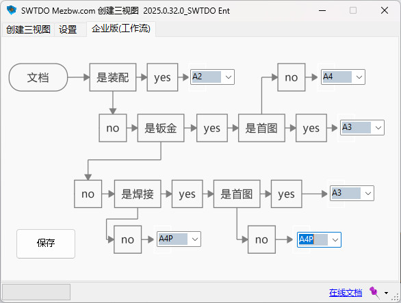Expand the A2 sheet size dropdown
Screen dimensions: 401x303
(229, 77)
